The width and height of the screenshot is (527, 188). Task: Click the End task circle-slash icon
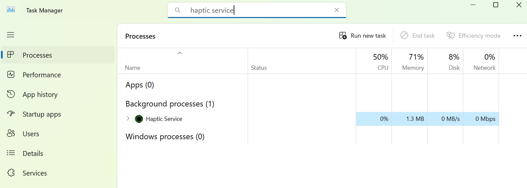point(404,35)
